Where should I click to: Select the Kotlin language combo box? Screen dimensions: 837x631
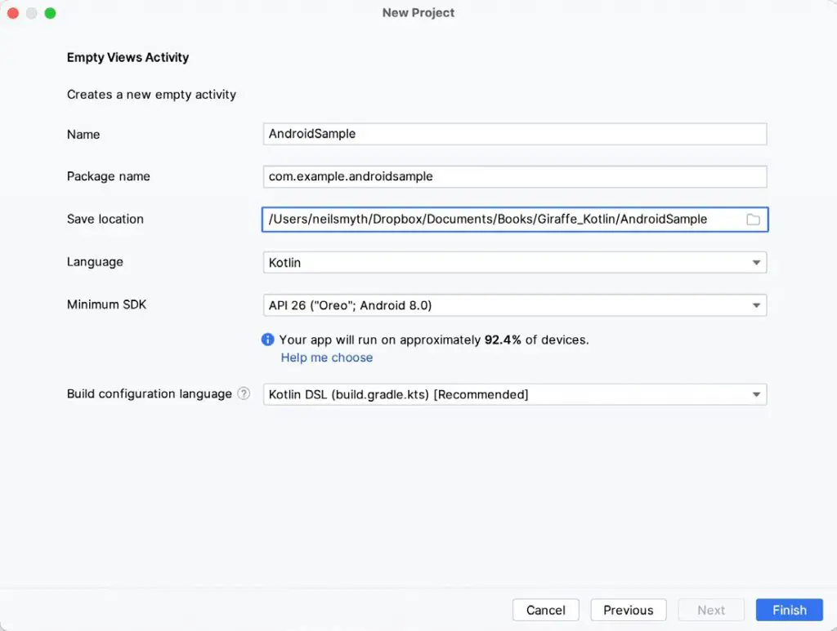point(490,262)
